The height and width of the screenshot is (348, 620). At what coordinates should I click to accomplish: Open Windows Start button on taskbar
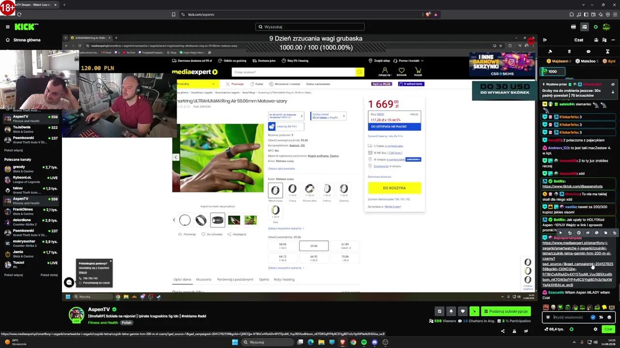[235, 342]
